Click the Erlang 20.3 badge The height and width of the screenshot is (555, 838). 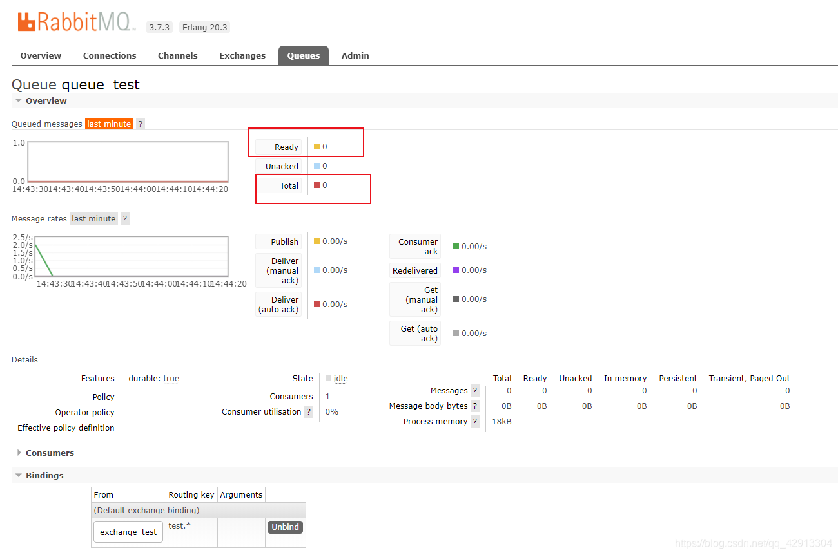pyautogui.click(x=204, y=27)
